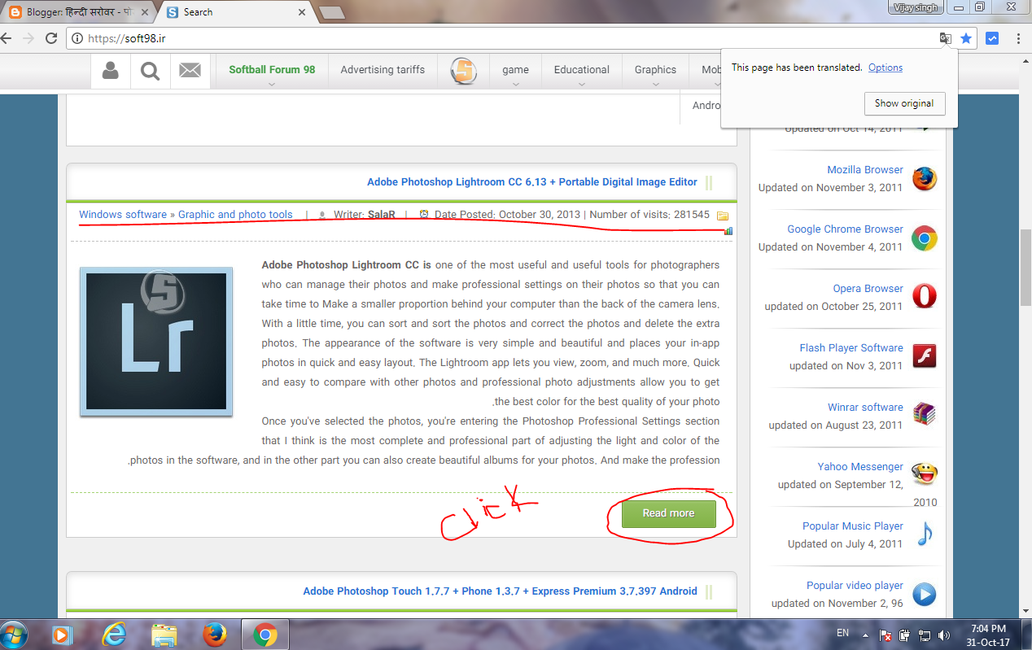Launch Internet Explorer from taskbar
Image resolution: width=1032 pixels, height=650 pixels.
coord(113,635)
